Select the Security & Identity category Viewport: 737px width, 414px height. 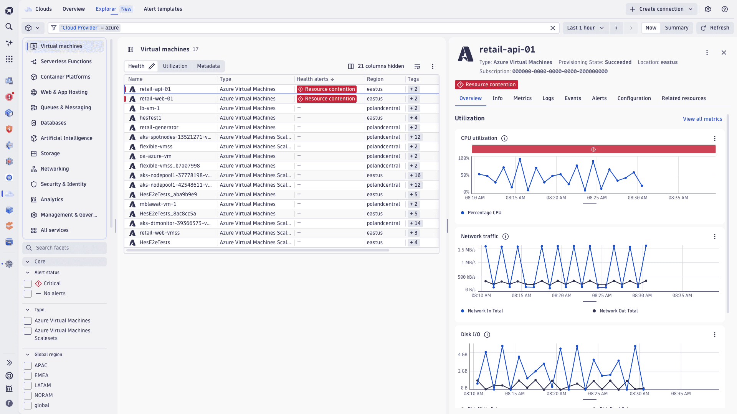pos(34,184)
